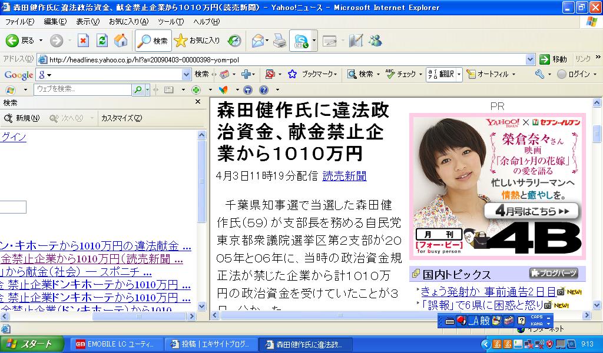Click the Forward arrow button
The height and width of the screenshot is (353, 603).
click(x=57, y=41)
